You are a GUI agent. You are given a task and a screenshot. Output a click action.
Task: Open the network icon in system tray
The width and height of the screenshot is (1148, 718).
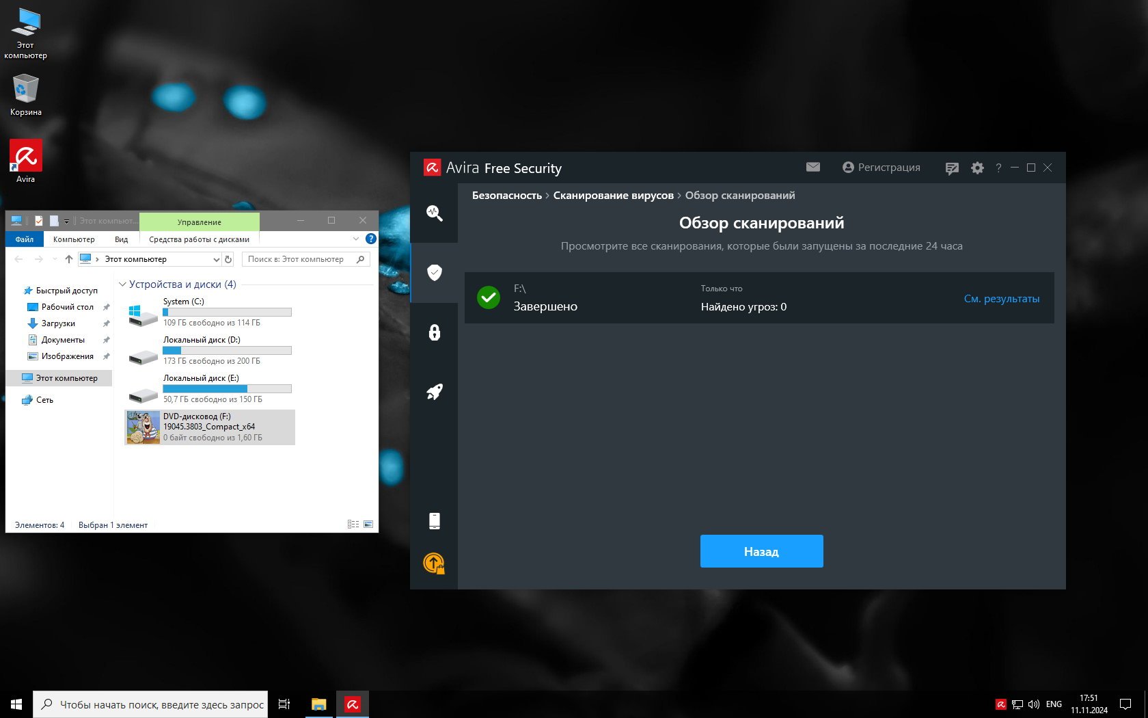pos(1017,704)
